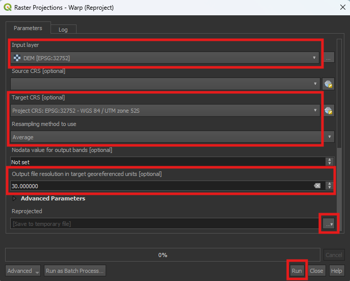
Task: Open Help for the Warp tool
Action: point(336,271)
